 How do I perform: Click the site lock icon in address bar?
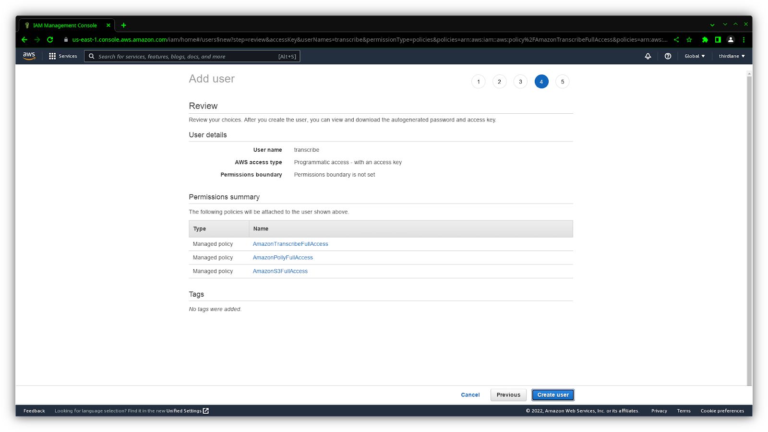click(x=66, y=40)
